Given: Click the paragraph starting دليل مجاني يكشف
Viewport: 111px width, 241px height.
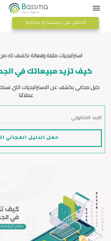Looking at the screenshot, I should [50, 91].
